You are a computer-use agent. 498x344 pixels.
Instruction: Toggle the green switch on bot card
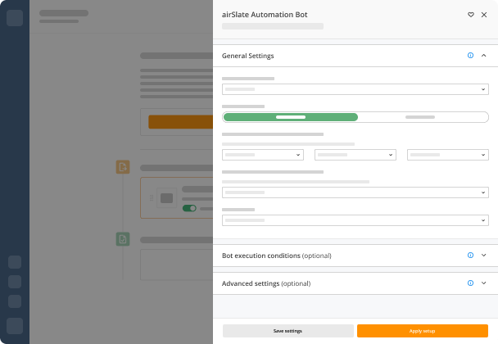click(x=189, y=208)
